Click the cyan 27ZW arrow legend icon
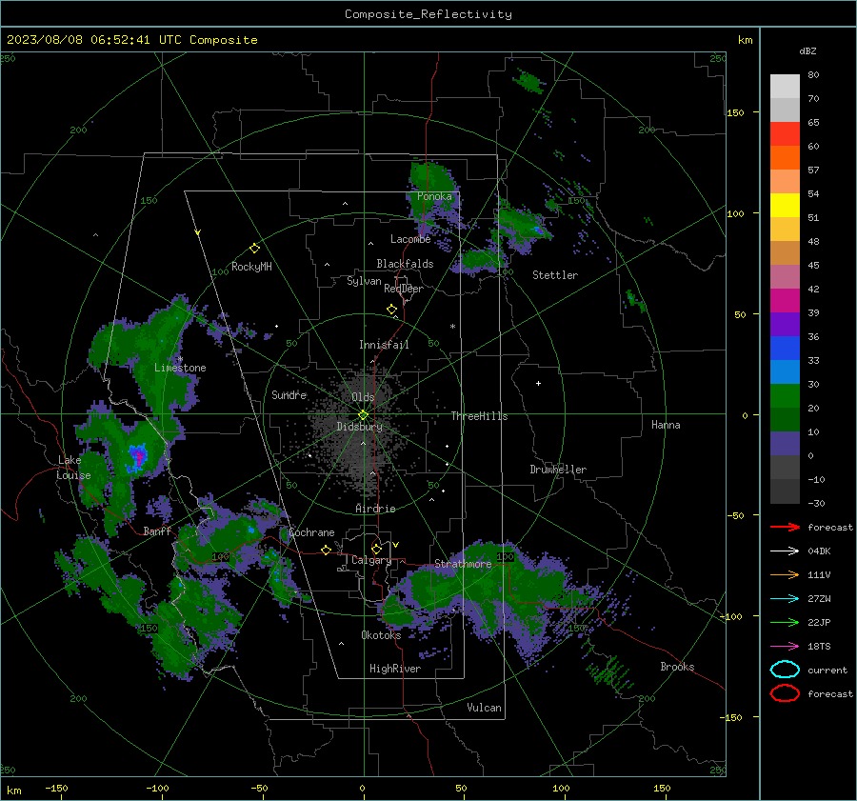This screenshot has height=801, width=857. click(x=785, y=598)
